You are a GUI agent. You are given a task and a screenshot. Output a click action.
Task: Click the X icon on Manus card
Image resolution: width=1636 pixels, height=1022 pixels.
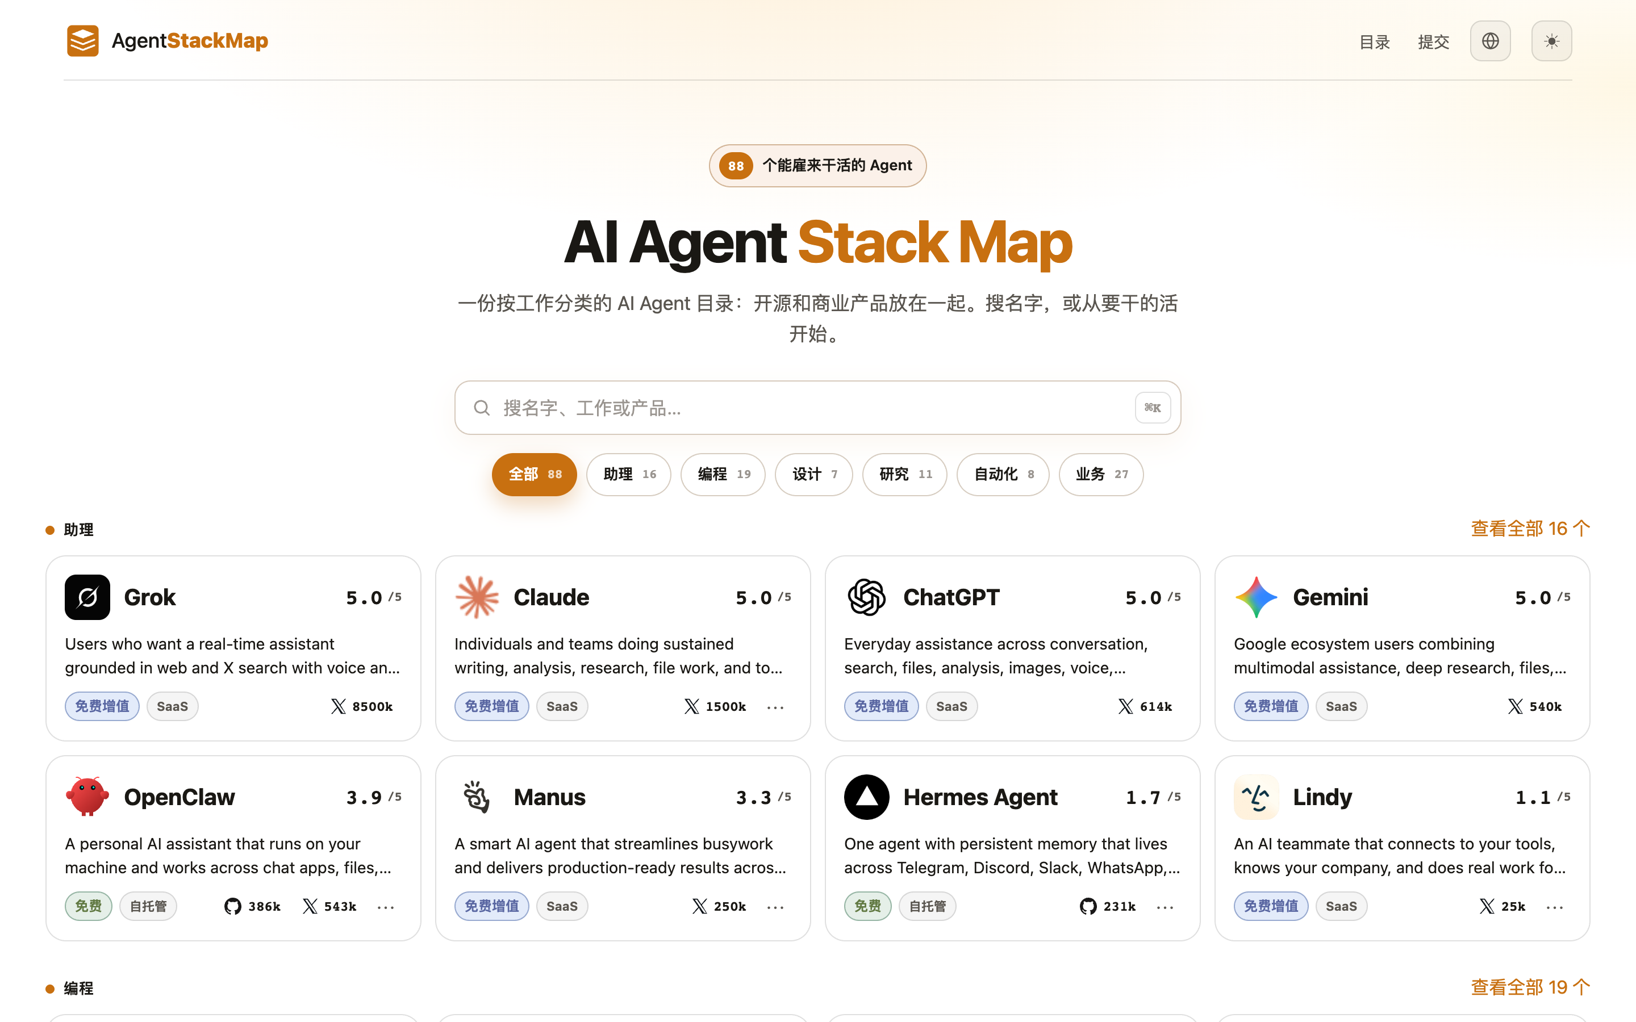tap(700, 906)
